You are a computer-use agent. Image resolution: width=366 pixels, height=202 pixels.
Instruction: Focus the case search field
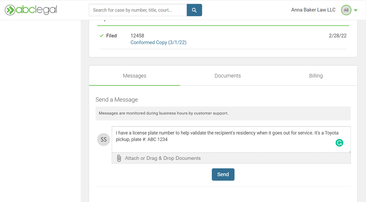pos(138,10)
